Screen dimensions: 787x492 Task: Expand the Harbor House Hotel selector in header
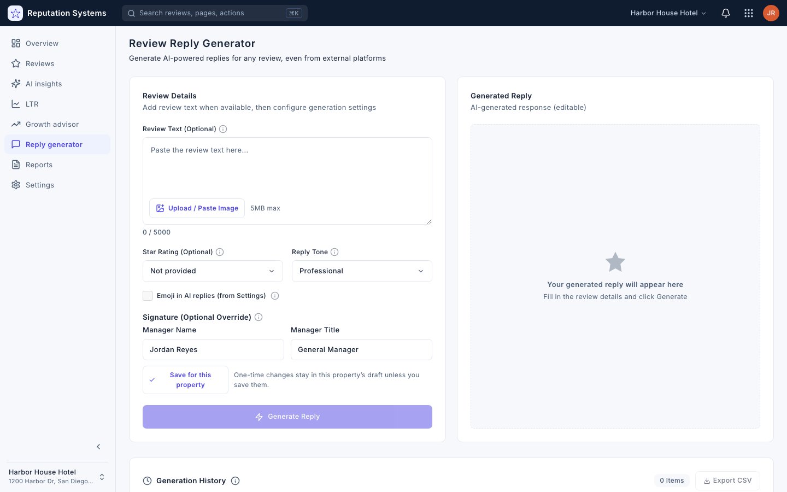click(668, 13)
